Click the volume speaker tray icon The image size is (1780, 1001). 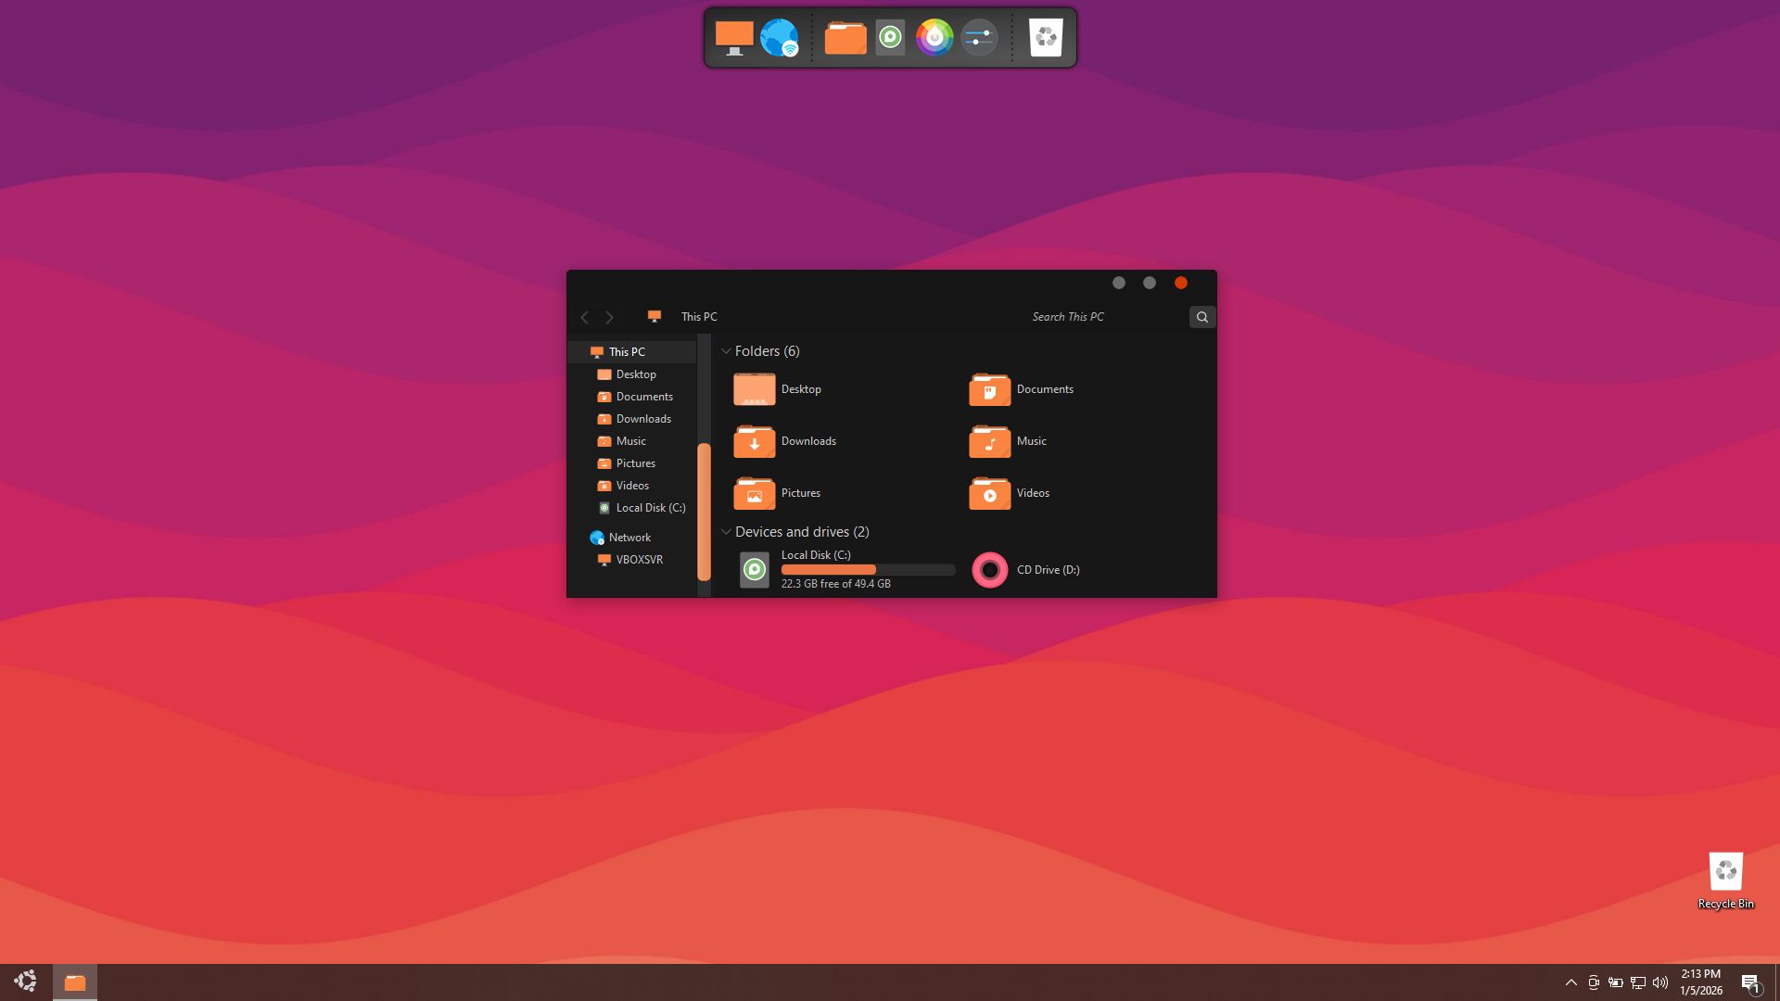tap(1660, 982)
